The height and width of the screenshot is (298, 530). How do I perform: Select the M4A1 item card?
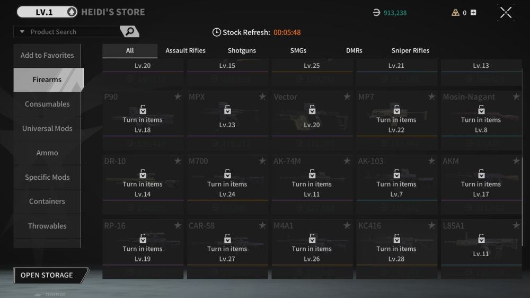point(312,249)
